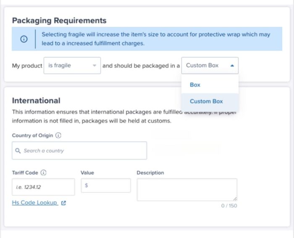The height and width of the screenshot is (238, 294).
Task: Grab the Description box resize handle
Action: pyautogui.click(x=234, y=199)
